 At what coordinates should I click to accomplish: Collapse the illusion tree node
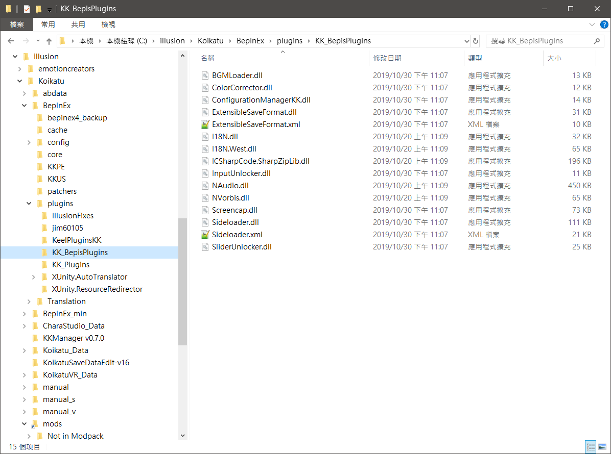[15, 57]
